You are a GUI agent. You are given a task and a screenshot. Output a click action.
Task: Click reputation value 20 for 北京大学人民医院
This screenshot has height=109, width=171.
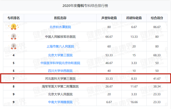click(x=109, y=94)
